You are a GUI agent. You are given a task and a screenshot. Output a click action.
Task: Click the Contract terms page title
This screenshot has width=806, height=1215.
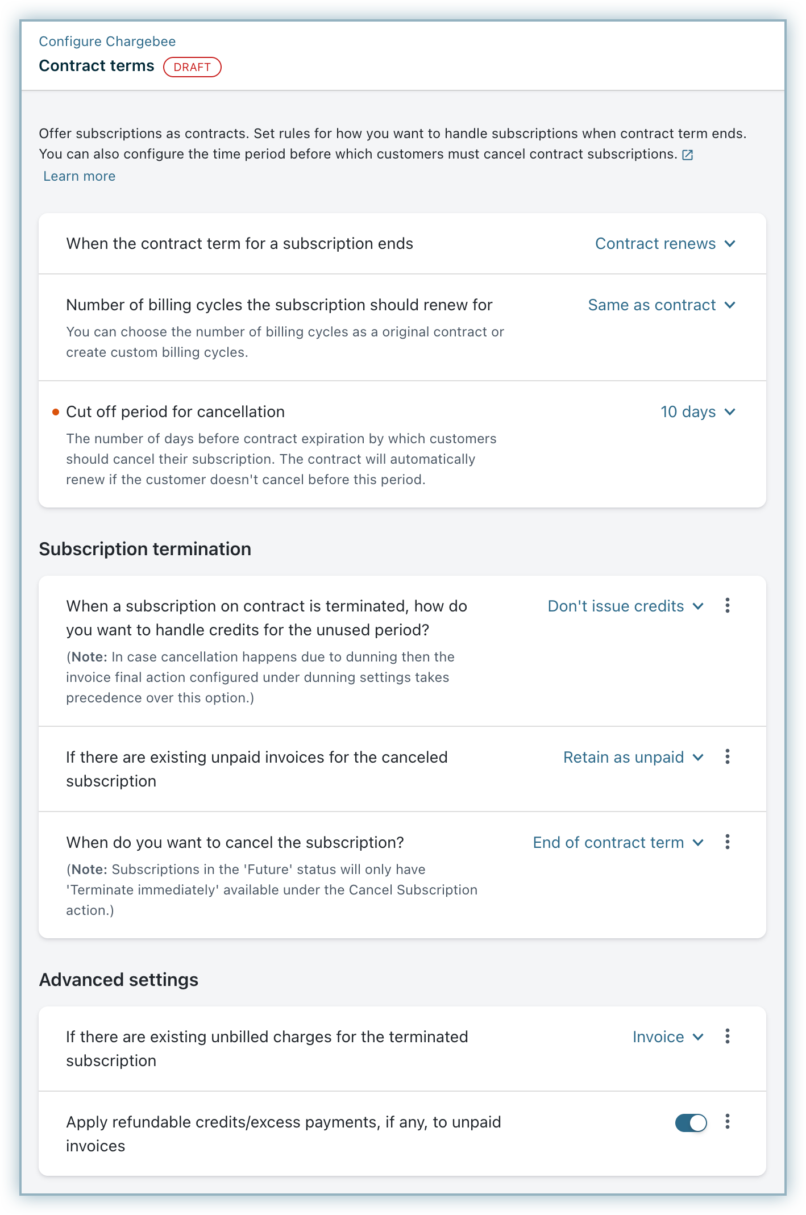tap(97, 66)
